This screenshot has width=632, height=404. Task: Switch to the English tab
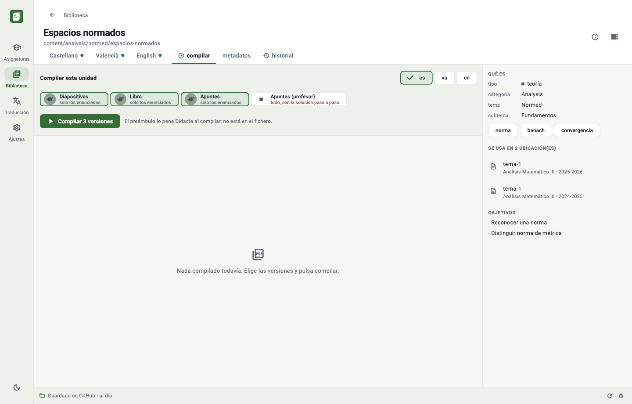149,56
